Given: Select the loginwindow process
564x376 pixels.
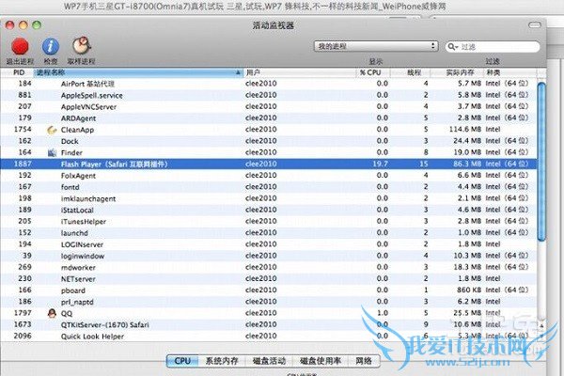Looking at the screenshot, I should pos(268,256).
